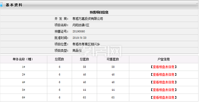Image resolution: width=199 pixels, height=102 pixels.
Task: Click the 总层数 column header
Action: 59,59
